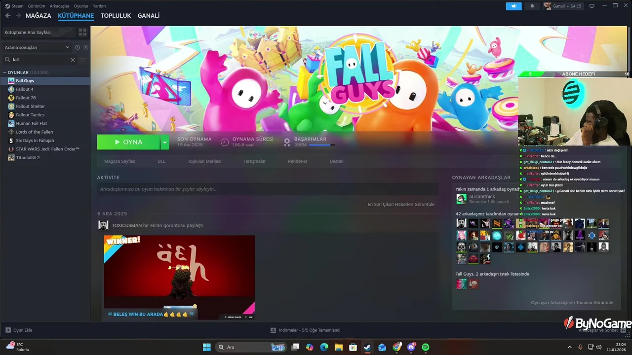Open the notifications bell
This screenshot has height=355, width=632.
[x=532, y=6]
